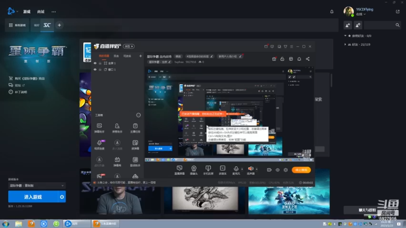Select 所有游戏 all games tab
Screen dimensions: 406x228
[x=17, y=25]
